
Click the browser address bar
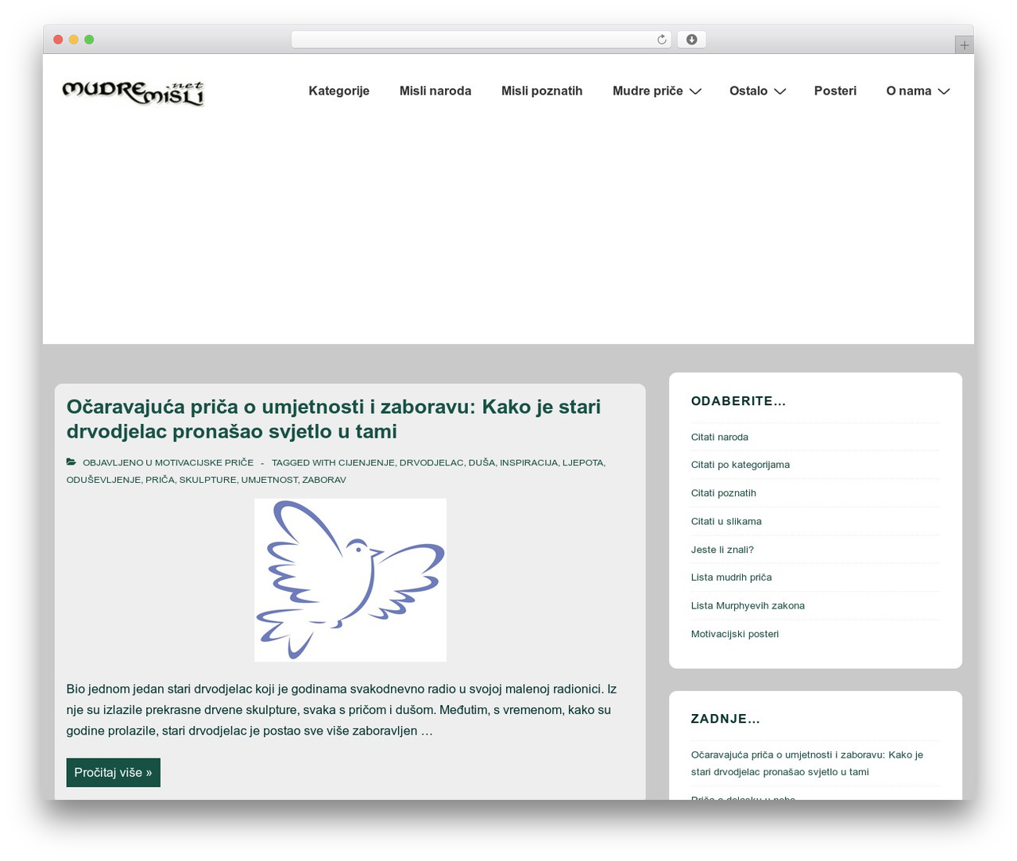point(481,40)
